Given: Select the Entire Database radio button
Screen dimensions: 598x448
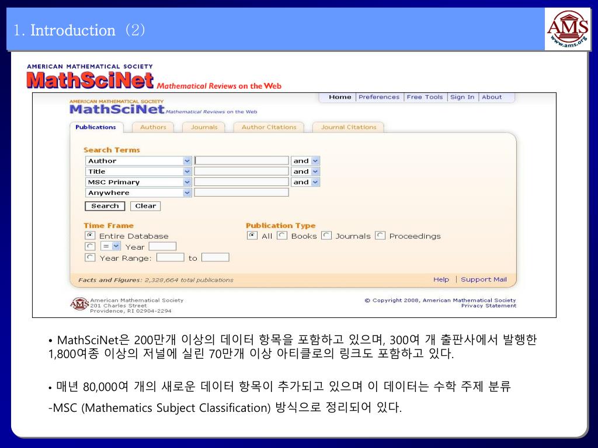Looking at the screenshot, I should pos(90,236).
